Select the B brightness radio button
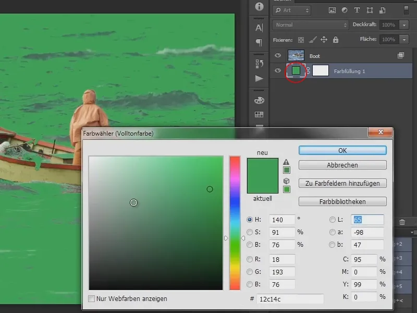The width and height of the screenshot is (417, 313). pos(250,245)
